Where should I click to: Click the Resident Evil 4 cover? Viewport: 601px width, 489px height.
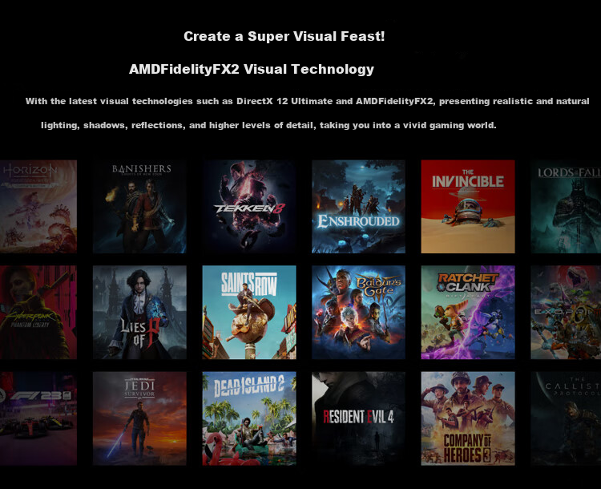[x=358, y=418]
